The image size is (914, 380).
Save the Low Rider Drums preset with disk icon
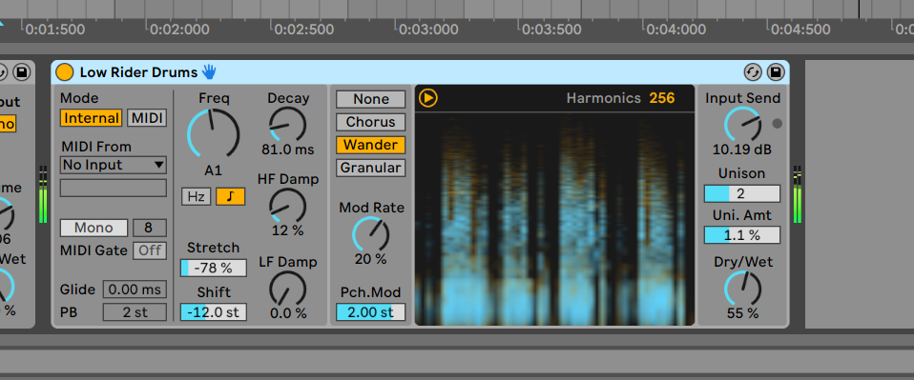point(776,72)
